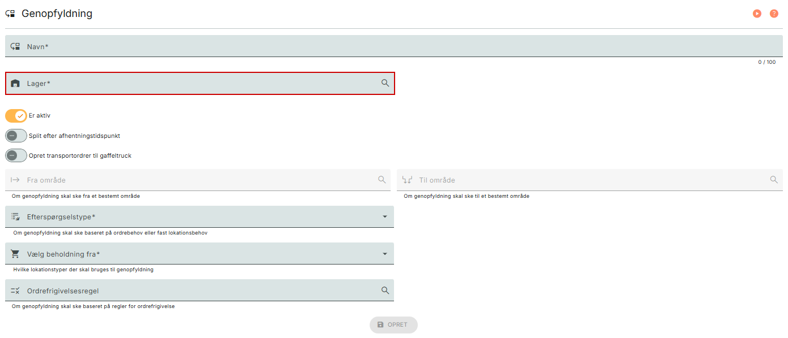Click hint 'Om genopfyldning skal ske til et bestemt område'

pos(466,196)
